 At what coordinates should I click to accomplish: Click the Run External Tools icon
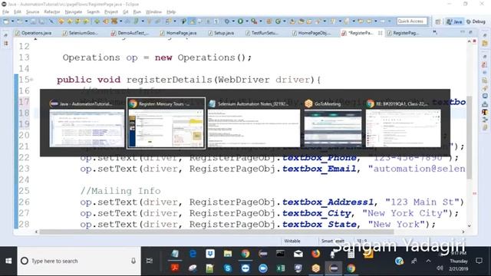tap(254, 21)
